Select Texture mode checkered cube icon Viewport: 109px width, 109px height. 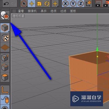click(5, 37)
